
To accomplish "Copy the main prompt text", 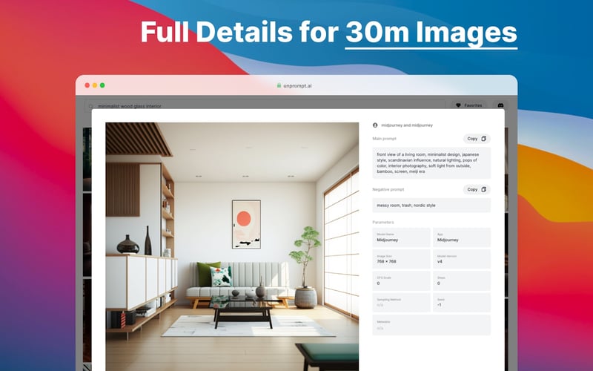I will (x=477, y=139).
